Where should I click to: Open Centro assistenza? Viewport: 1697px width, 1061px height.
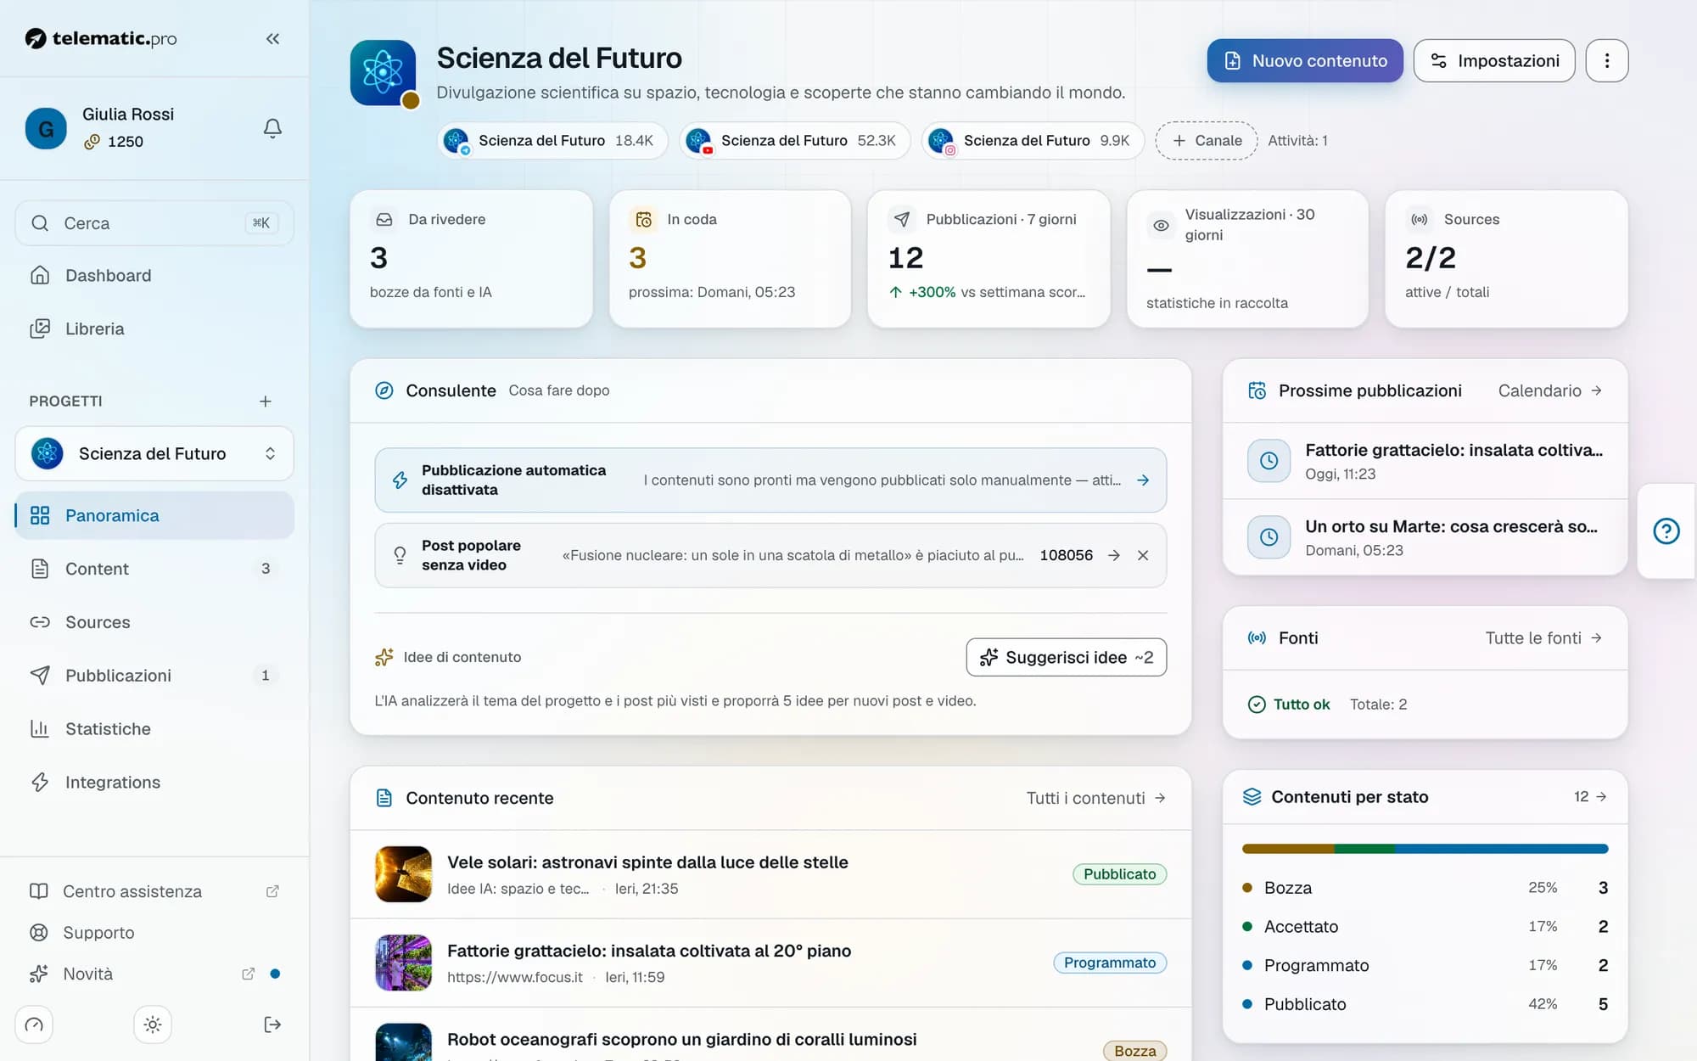click(x=154, y=891)
